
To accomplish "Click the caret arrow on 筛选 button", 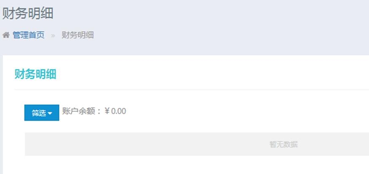I will (x=50, y=113).
